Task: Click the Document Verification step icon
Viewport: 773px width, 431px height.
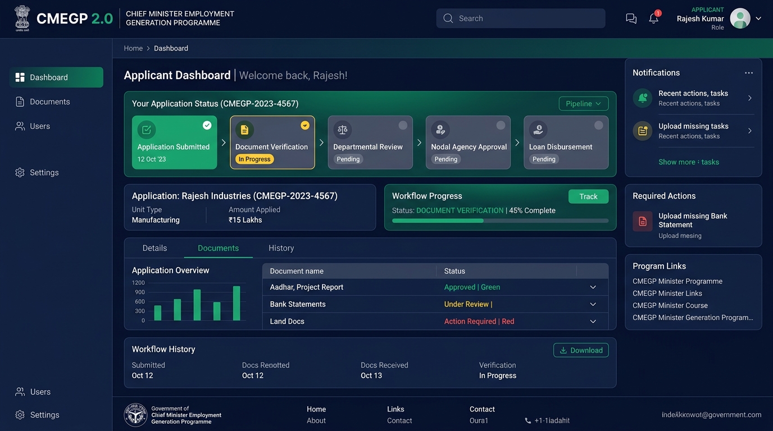Action: click(x=244, y=130)
